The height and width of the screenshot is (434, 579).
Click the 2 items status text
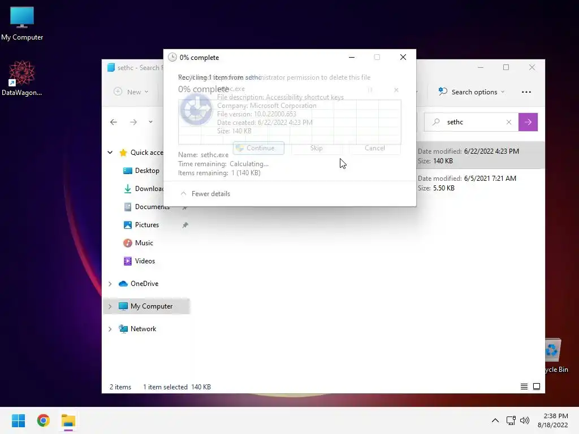click(120, 387)
